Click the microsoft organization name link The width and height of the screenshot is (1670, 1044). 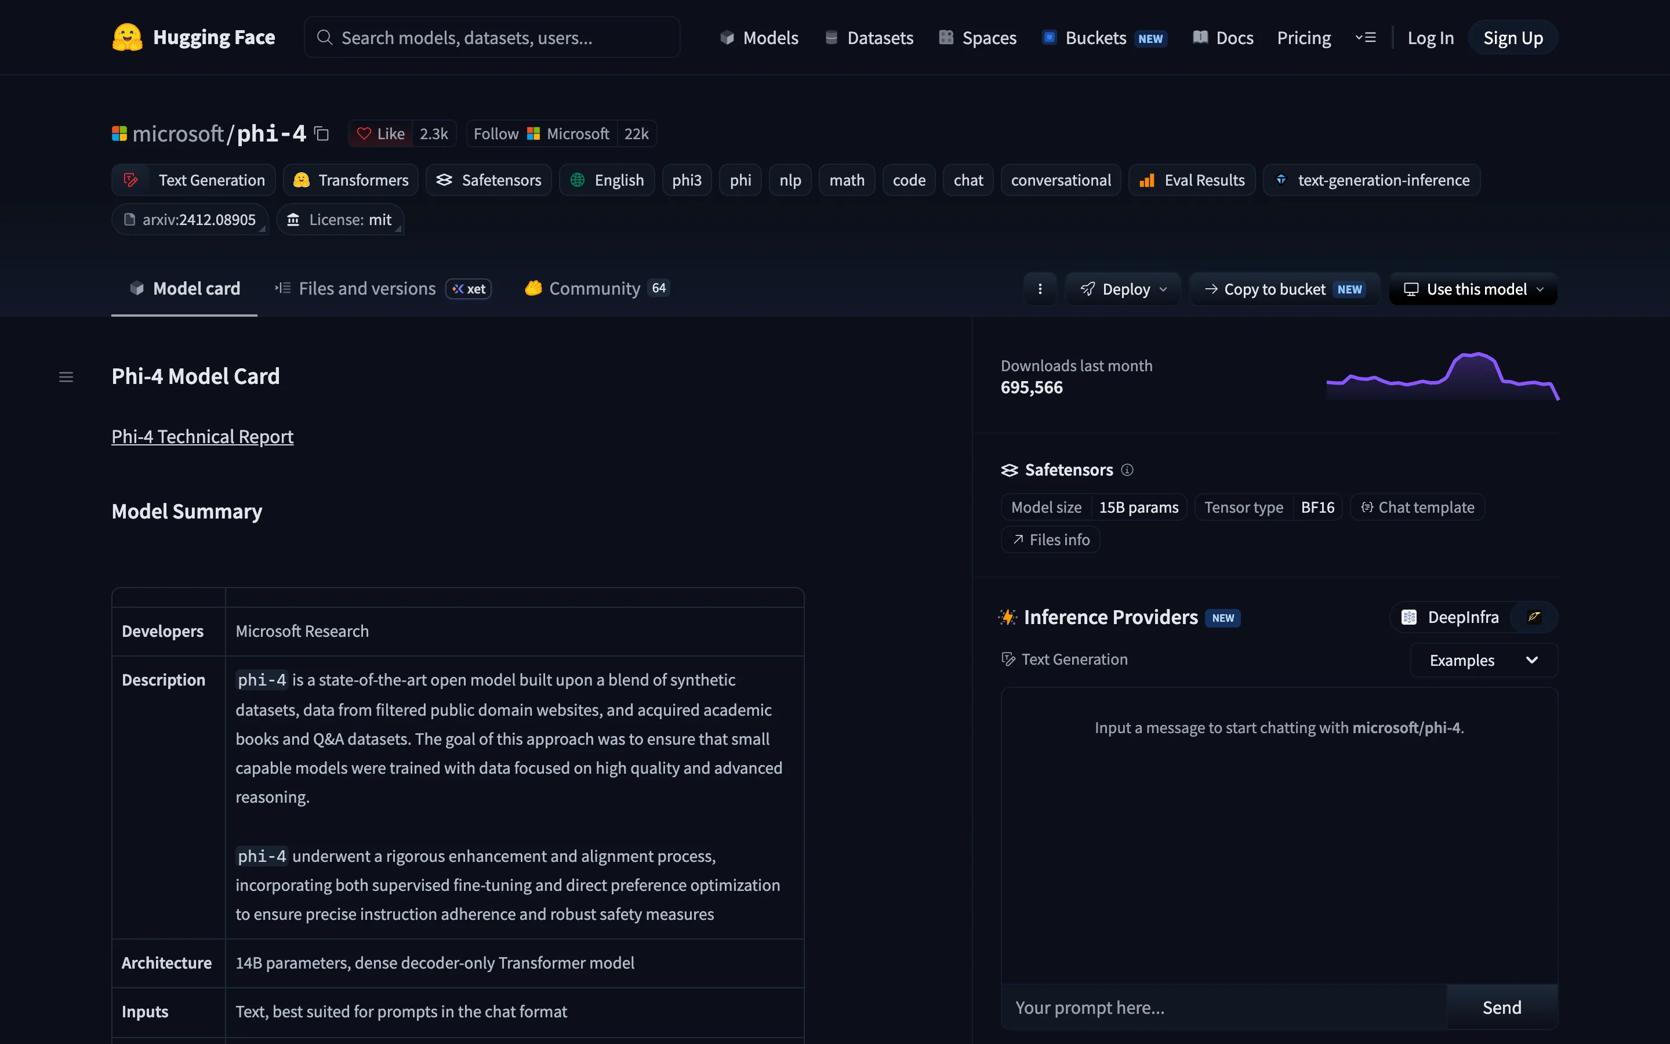coord(178,133)
